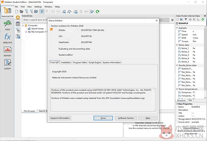Screen dimensions: 207x141
Task: Click the load-to-portal arrow icon
Action: (x=18, y=30)
